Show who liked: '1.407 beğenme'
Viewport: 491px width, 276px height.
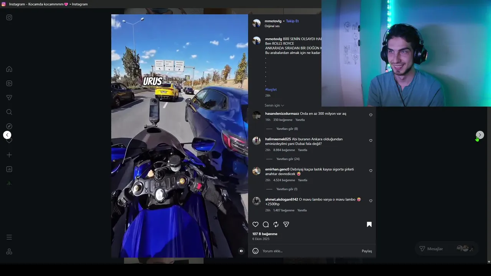pos(283,210)
